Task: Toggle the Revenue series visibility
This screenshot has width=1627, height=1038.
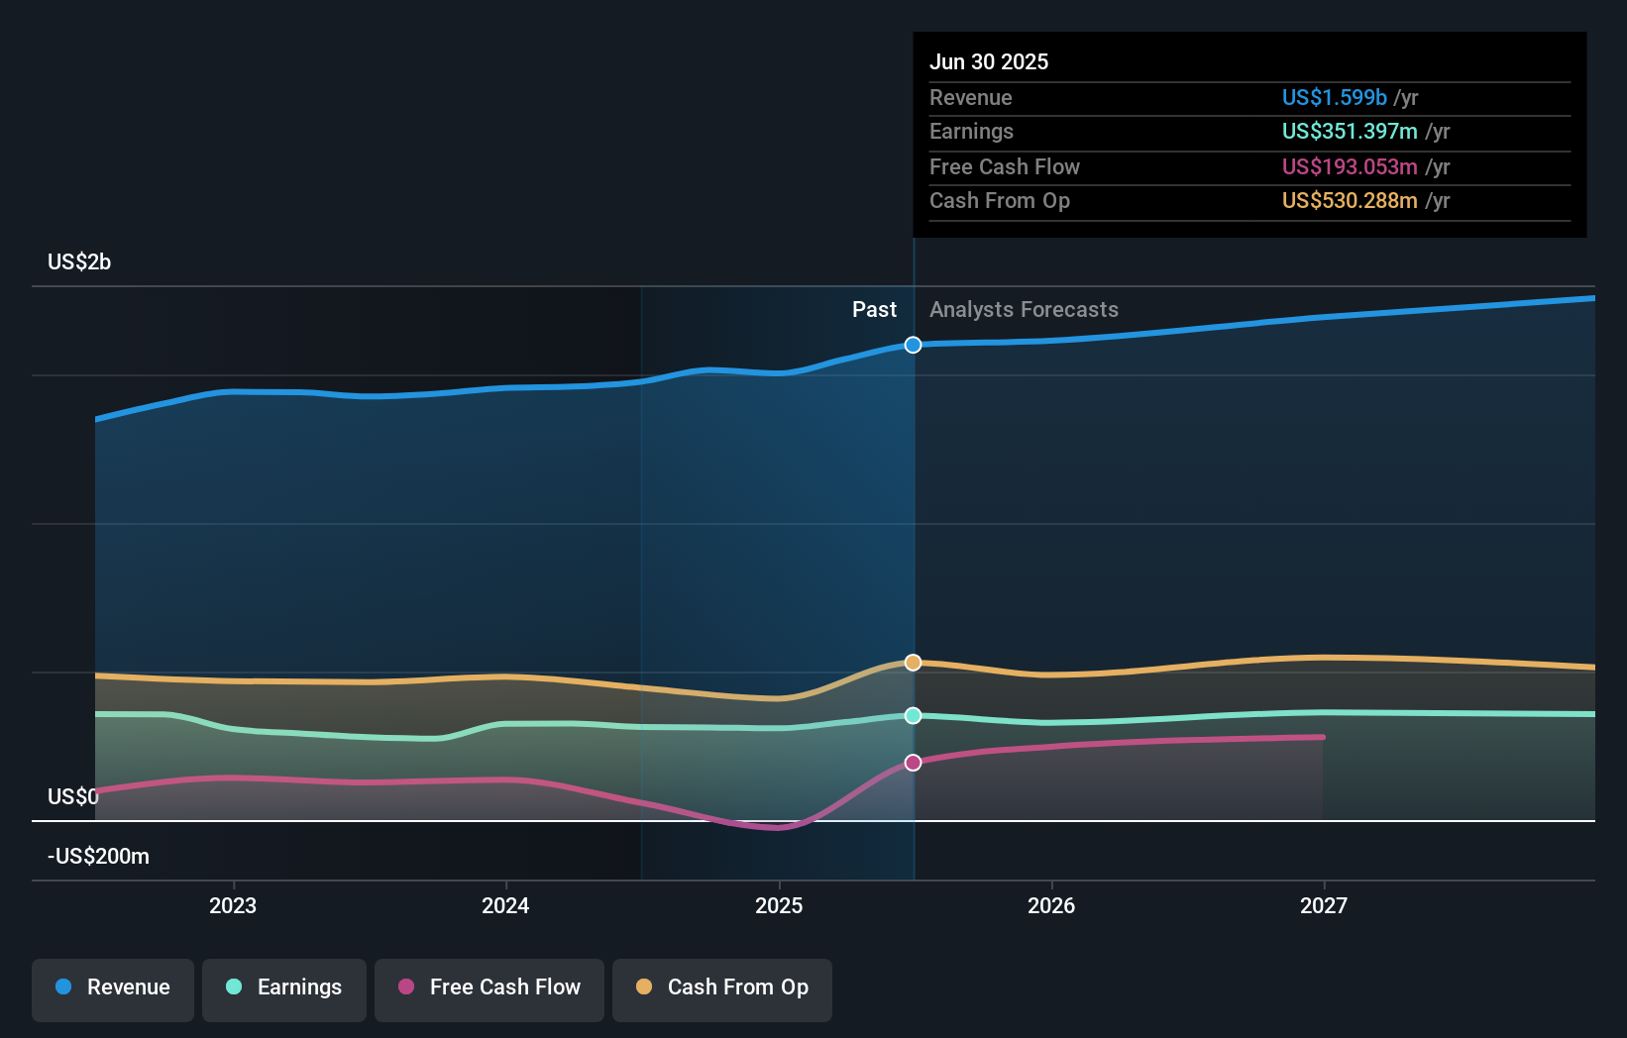Action: pos(112,987)
